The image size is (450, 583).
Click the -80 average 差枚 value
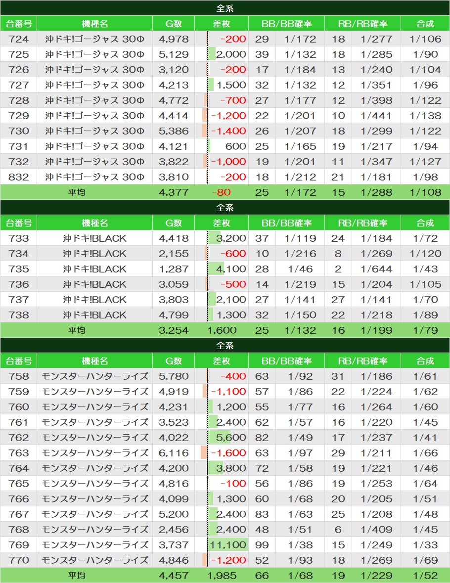(221, 192)
